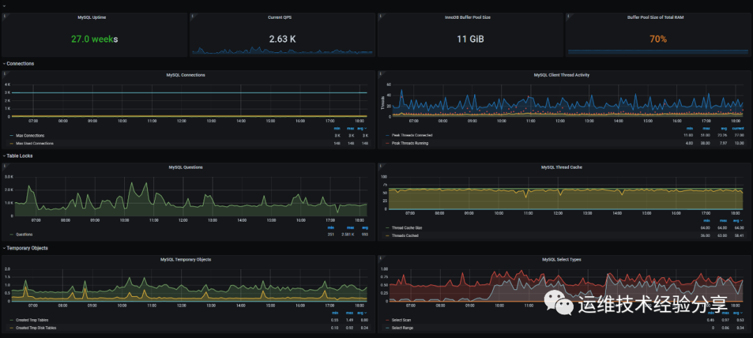Click info icon on MySQL Select Types panel

point(381,259)
